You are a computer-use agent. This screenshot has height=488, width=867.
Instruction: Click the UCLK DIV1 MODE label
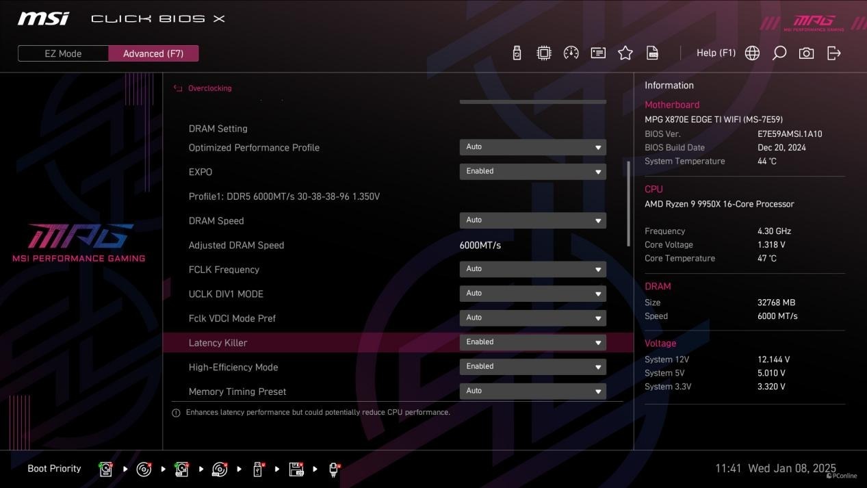tap(226, 294)
